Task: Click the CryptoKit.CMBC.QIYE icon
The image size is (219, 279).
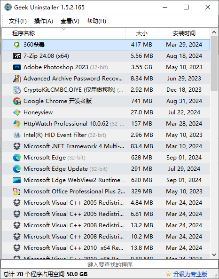Action: pyautogui.click(x=17, y=90)
